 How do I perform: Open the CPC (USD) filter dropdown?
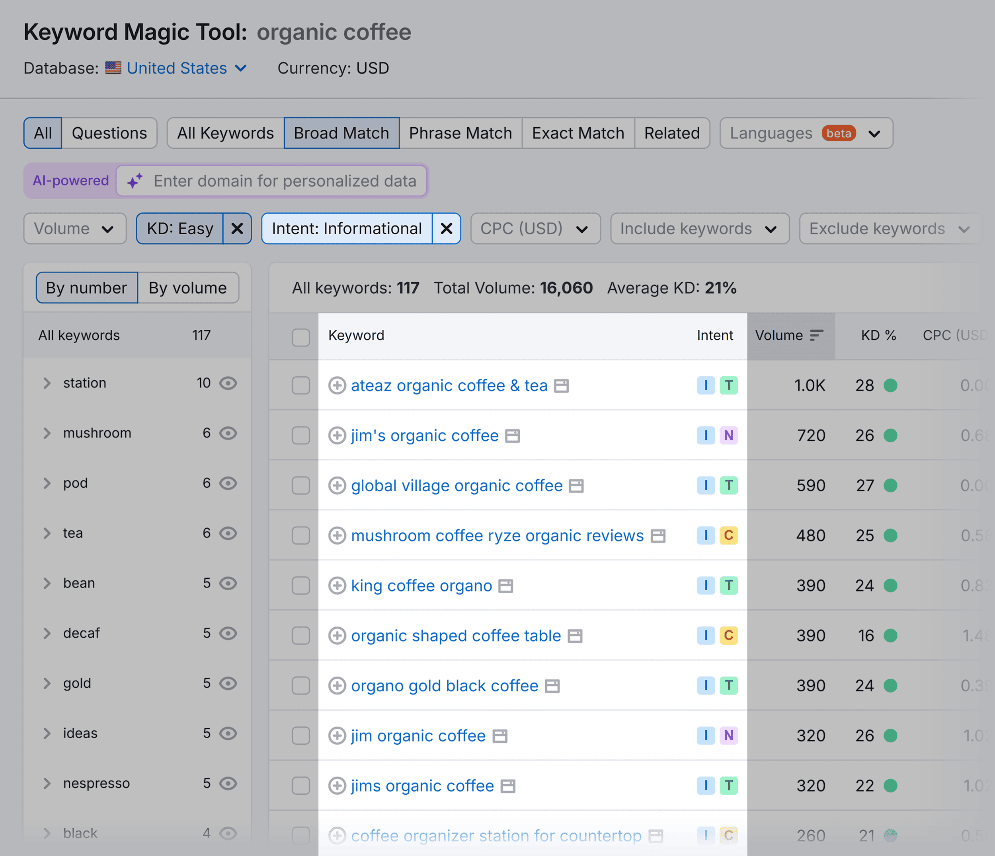pyautogui.click(x=535, y=228)
